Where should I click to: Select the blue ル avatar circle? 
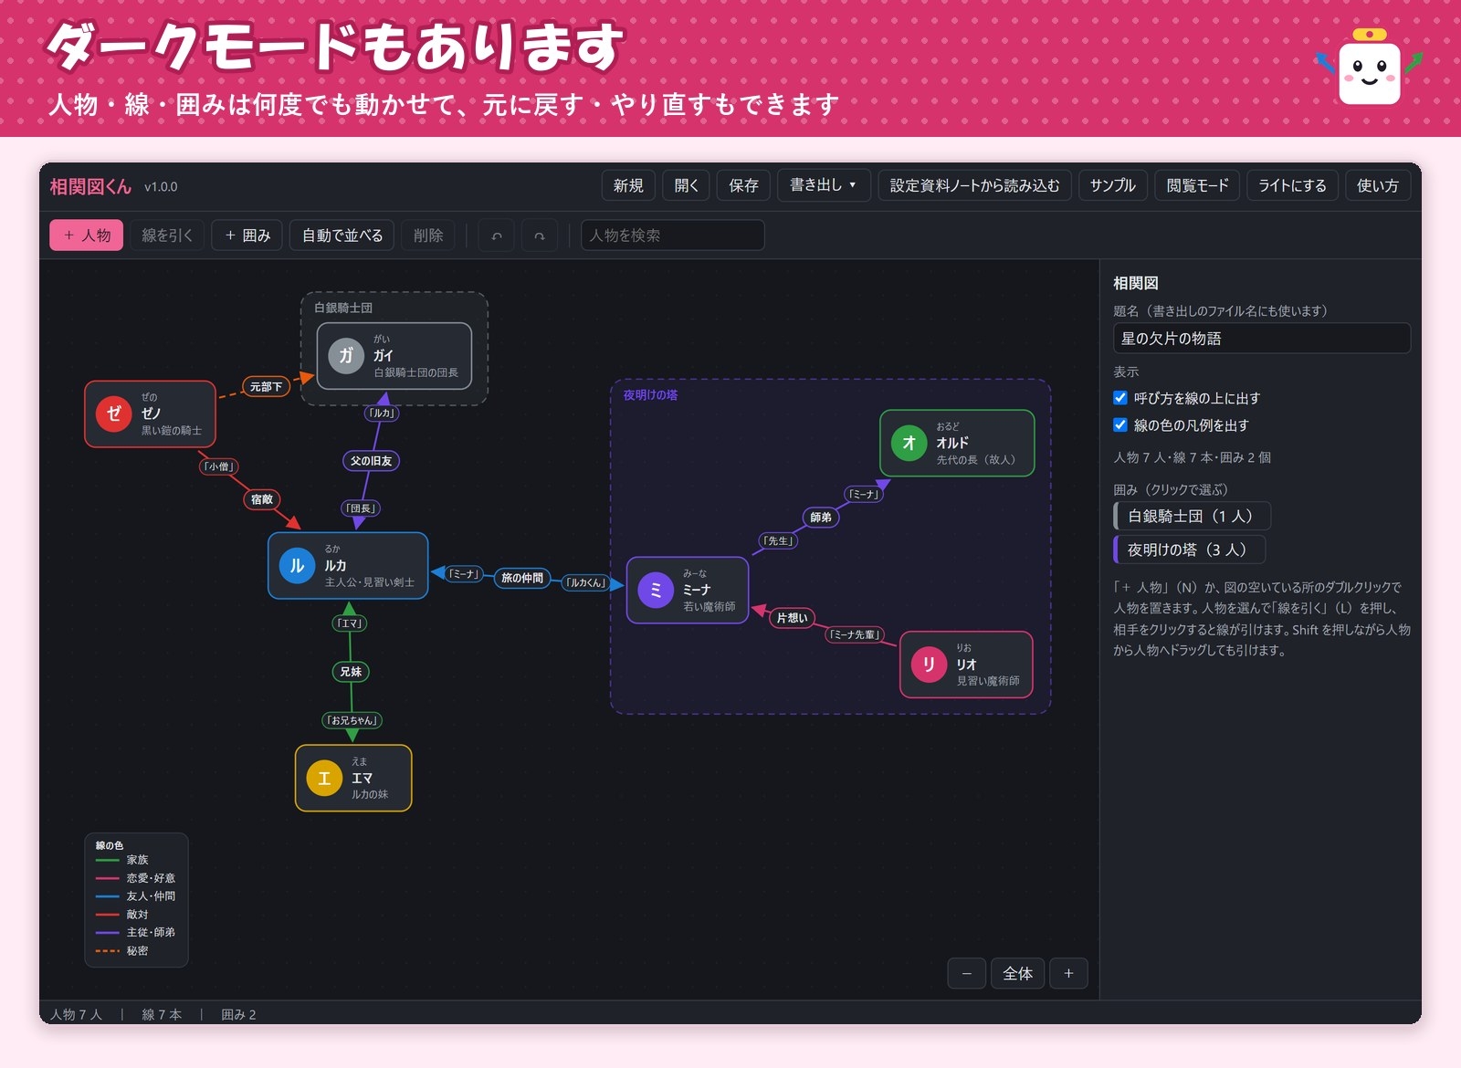[x=297, y=566]
